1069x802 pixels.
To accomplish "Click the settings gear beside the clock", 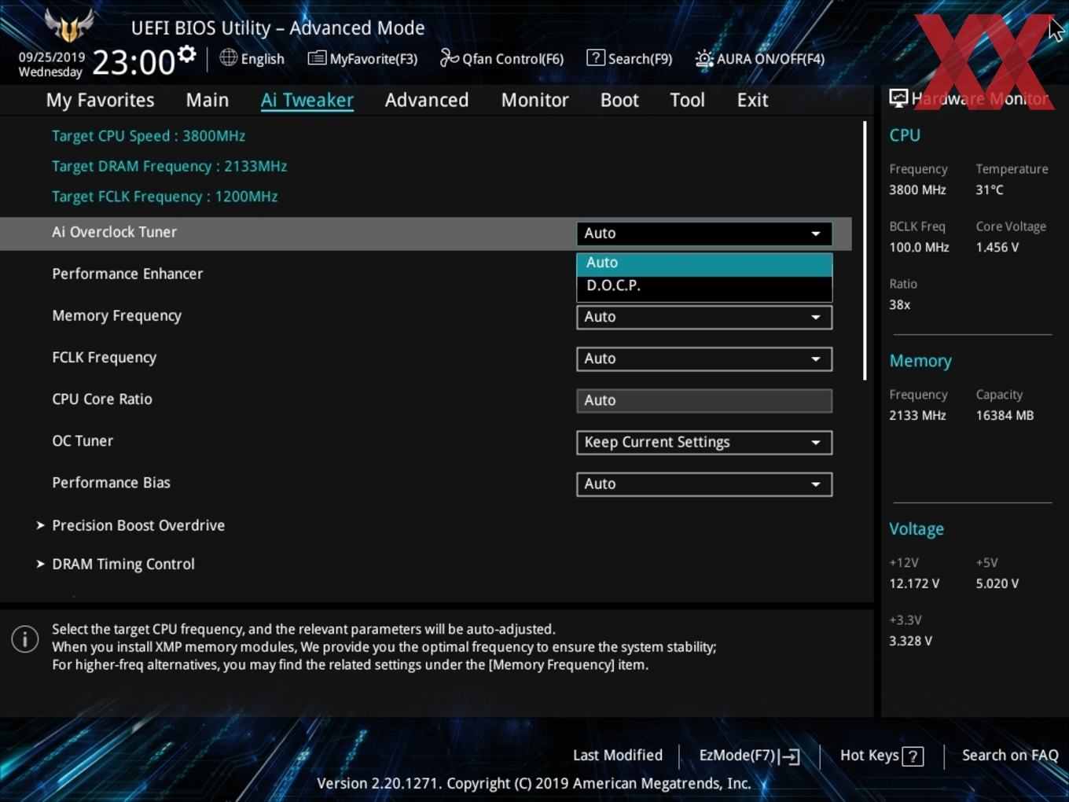I will point(187,54).
